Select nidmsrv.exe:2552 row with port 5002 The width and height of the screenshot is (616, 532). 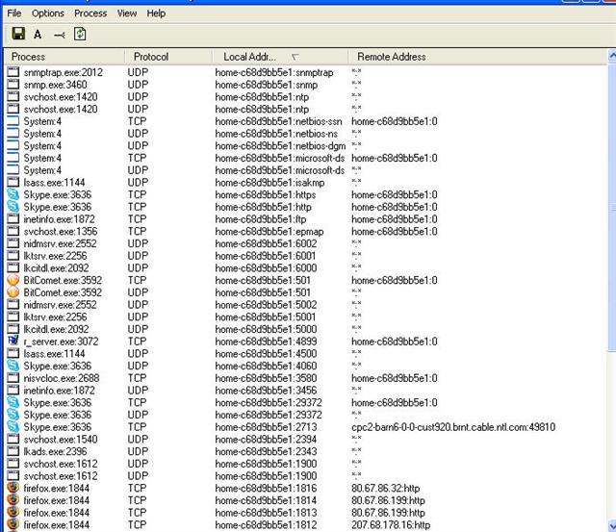(x=306, y=305)
